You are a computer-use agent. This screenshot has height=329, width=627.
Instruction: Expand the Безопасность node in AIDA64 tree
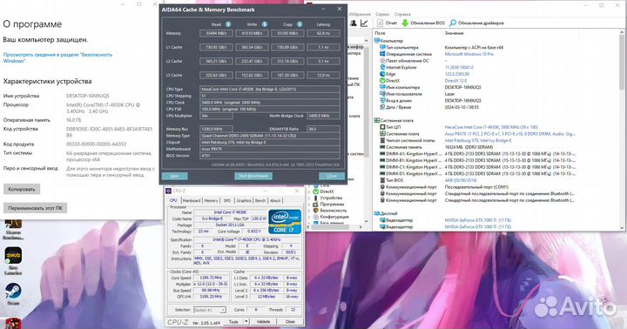click(309, 211)
